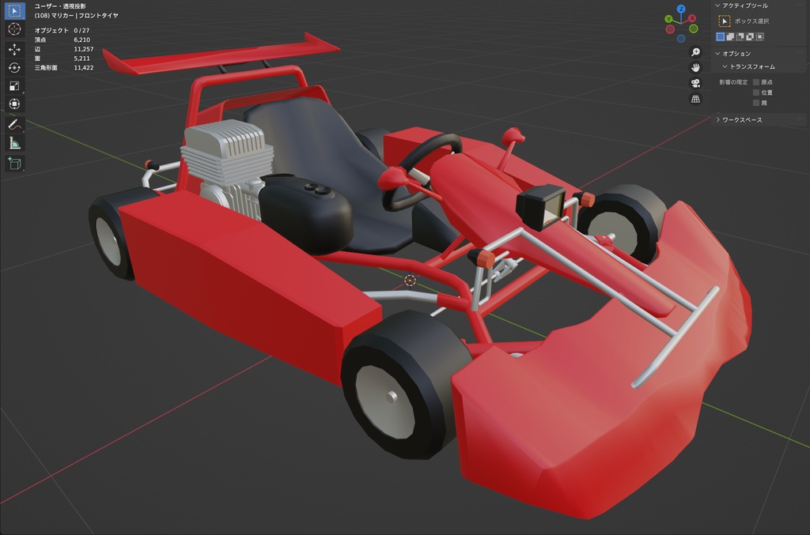Enable the 位置 checkbox
Image resolution: width=810 pixels, height=535 pixels.
tap(756, 92)
